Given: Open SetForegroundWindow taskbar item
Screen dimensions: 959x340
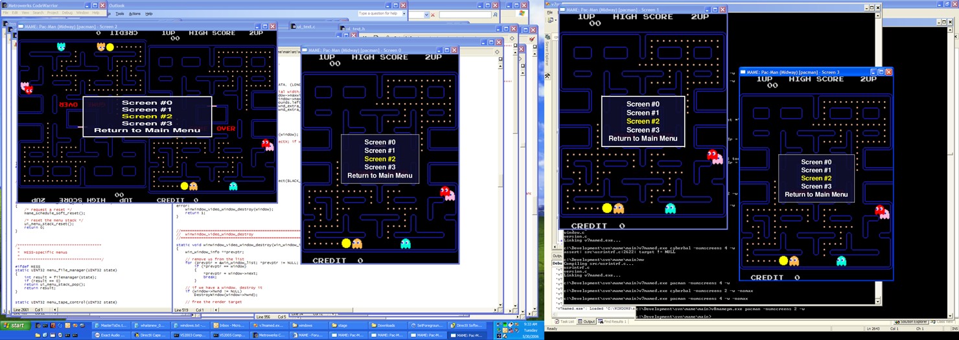Looking at the screenshot, I should coord(427,326).
